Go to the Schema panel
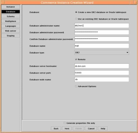 click(10, 16)
